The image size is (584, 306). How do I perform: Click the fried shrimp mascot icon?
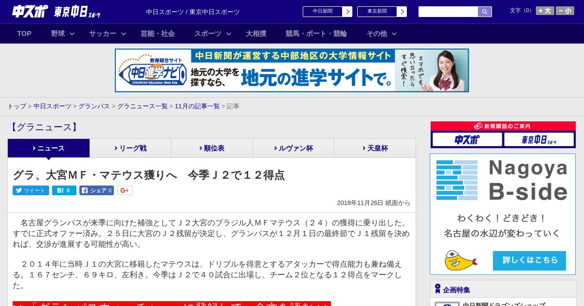[460, 261]
